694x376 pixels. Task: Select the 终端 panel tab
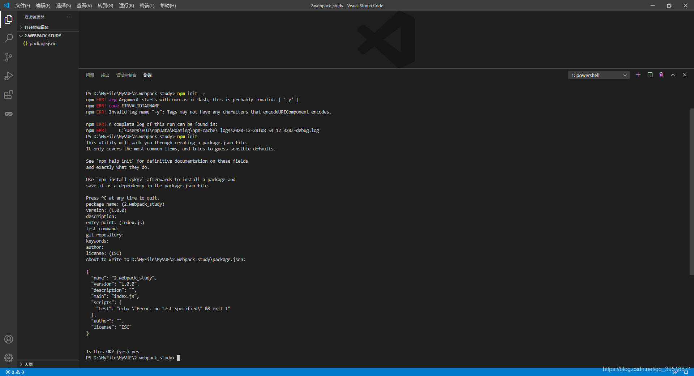coord(147,75)
